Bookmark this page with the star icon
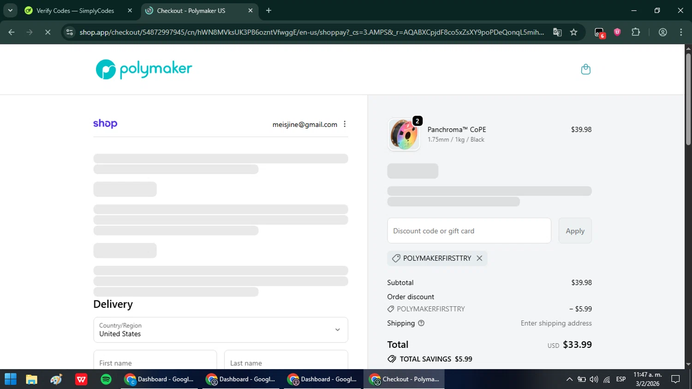 coord(573,32)
